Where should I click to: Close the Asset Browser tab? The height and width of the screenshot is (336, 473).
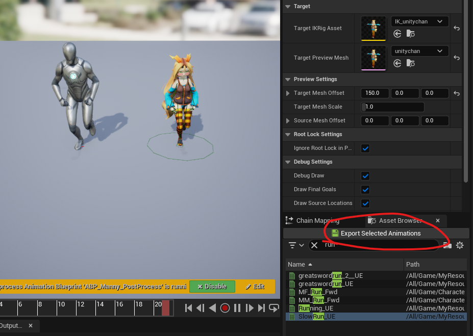(438, 221)
